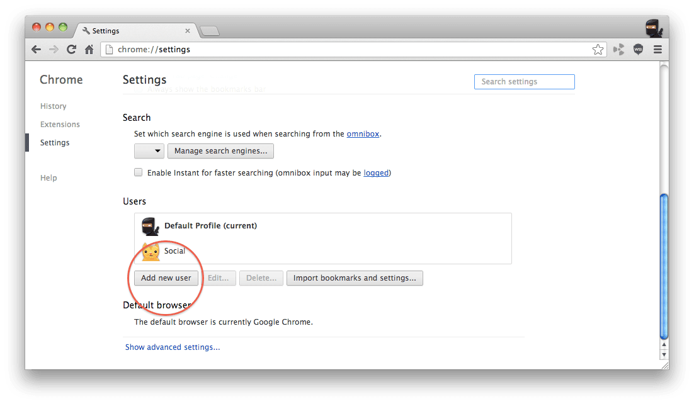Click the green zoom window button
The height and width of the screenshot is (404, 694).
63,28
